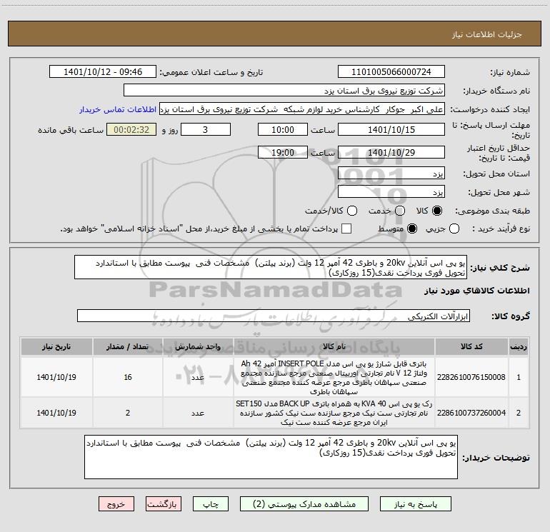Screen dimensions: 550x532
Task: Click the نام کالا column header
Action: click(334, 347)
